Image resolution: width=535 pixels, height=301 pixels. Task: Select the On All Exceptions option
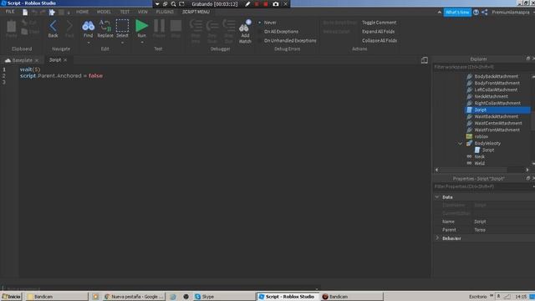pos(278,32)
